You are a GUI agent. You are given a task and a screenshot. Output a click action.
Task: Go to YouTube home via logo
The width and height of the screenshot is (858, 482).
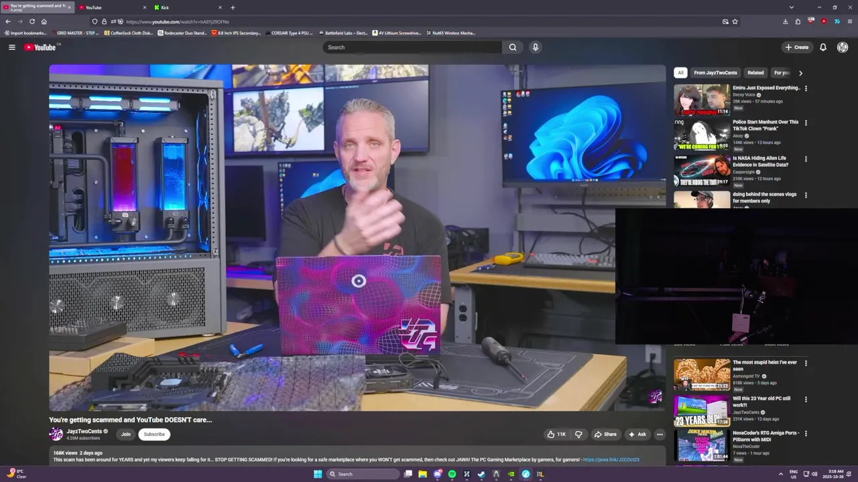tap(42, 47)
